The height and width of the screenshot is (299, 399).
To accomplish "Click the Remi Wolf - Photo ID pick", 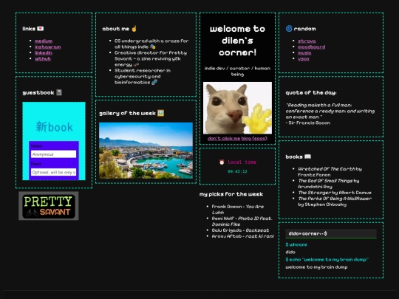I will coord(242,221).
